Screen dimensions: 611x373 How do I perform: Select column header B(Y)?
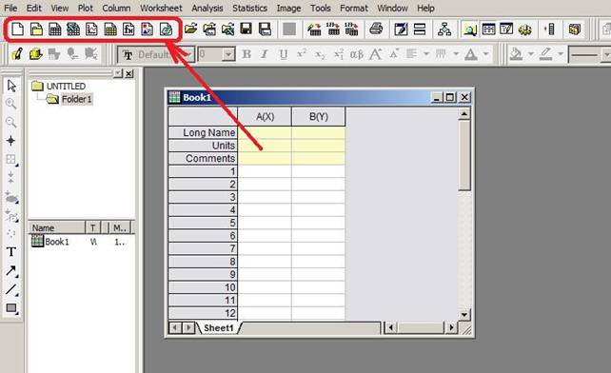tap(319, 116)
